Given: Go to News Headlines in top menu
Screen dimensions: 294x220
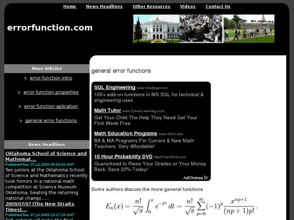Looking at the screenshot, I should pyautogui.click(x=104, y=6).
